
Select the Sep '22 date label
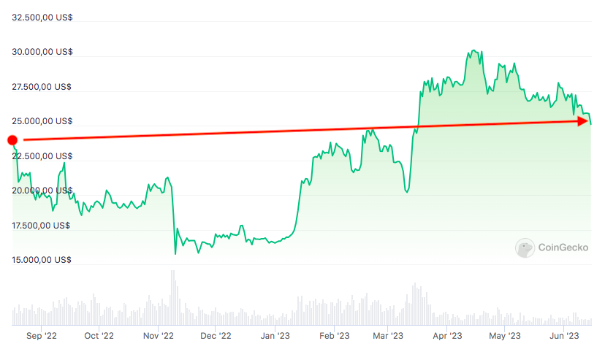tap(42, 336)
